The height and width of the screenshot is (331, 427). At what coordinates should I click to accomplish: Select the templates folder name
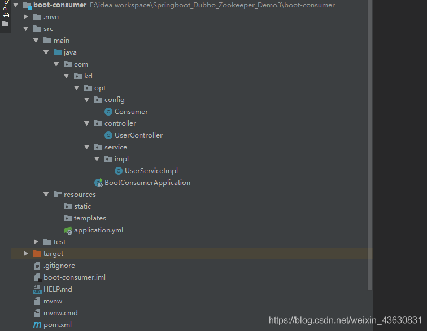point(90,218)
